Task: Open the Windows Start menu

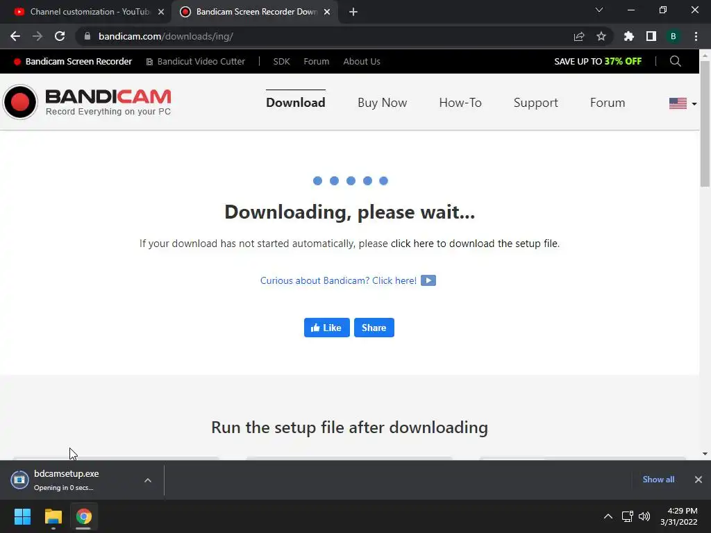Action: 22,516
